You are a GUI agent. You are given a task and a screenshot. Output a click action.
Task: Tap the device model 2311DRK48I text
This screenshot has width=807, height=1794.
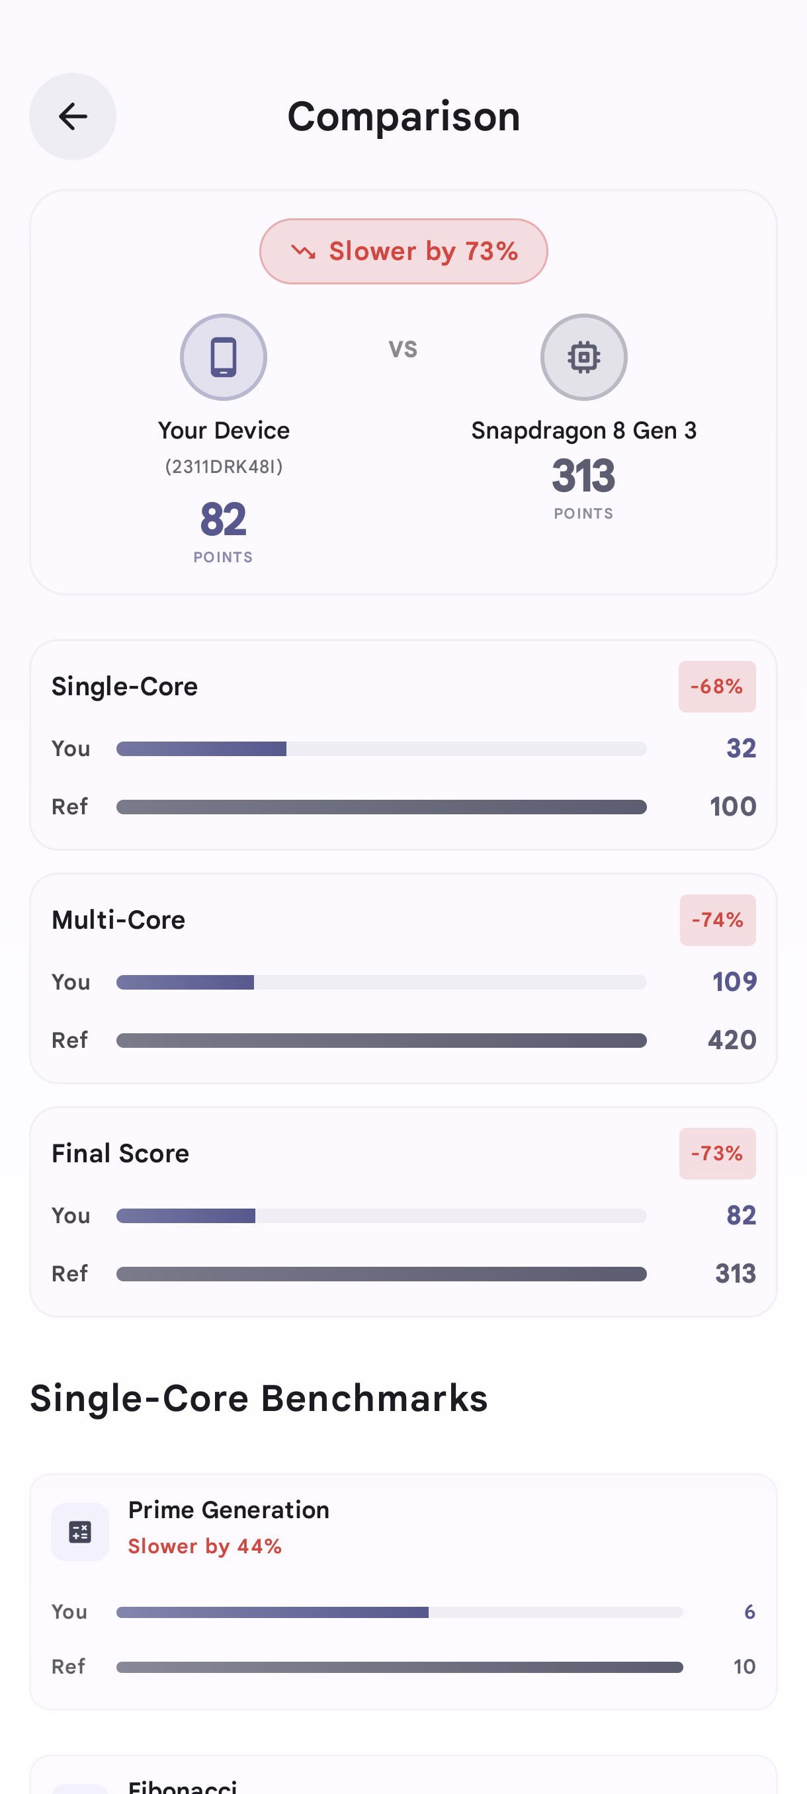pos(224,466)
